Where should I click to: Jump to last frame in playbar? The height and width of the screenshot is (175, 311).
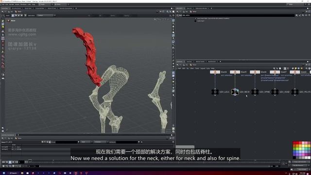pyautogui.click(x=17, y=162)
